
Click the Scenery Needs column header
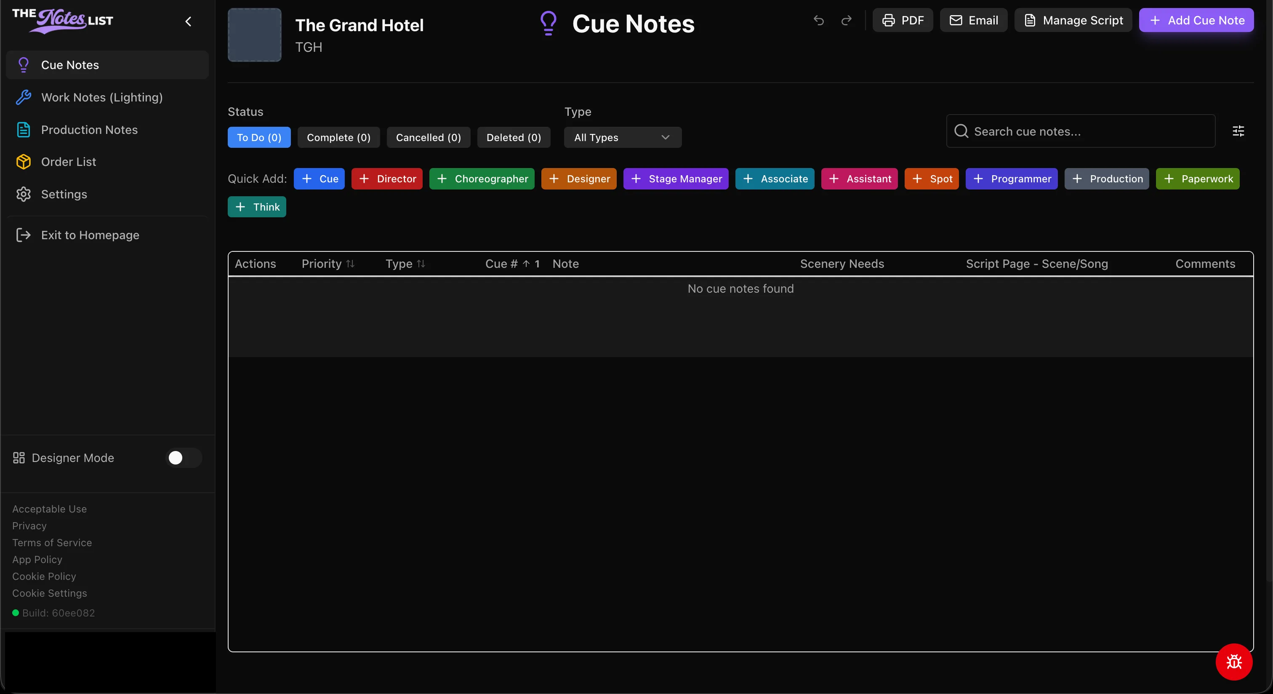coord(842,264)
